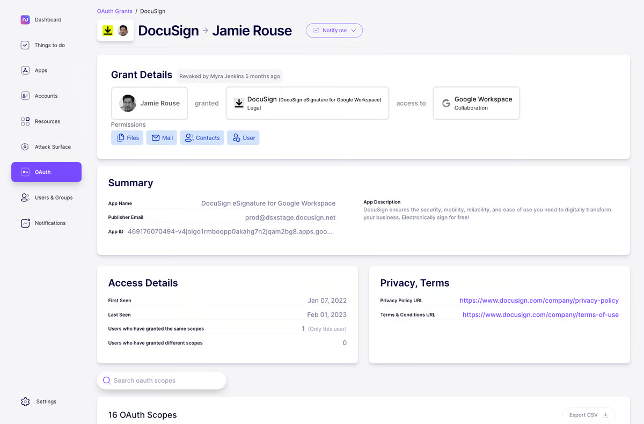Open the Dashboard from the sidebar

tap(48, 19)
